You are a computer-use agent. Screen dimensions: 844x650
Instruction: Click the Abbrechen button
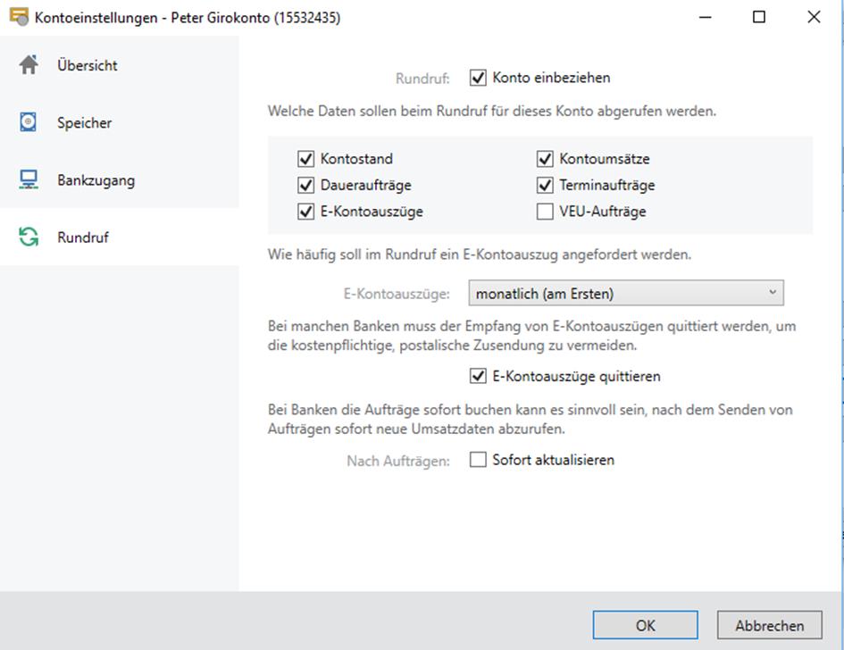pos(769,625)
